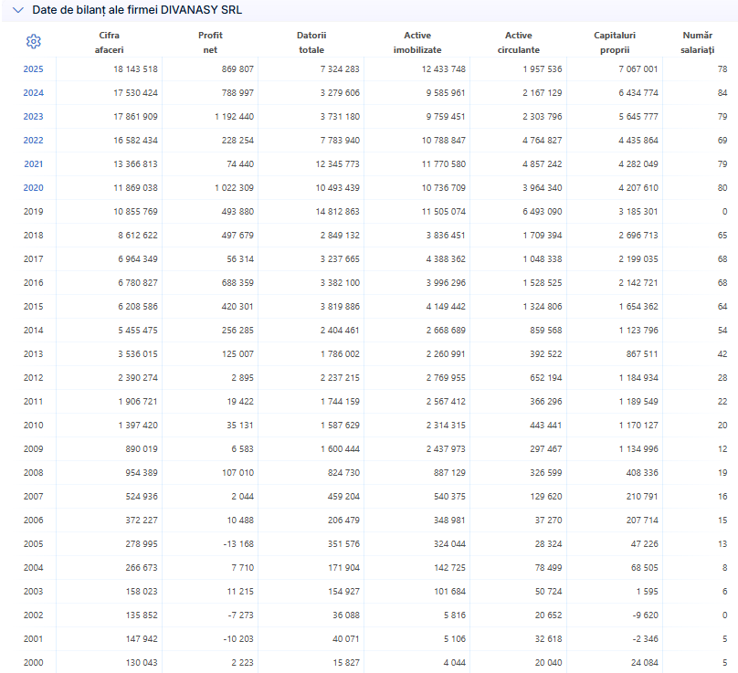Open the 2023 year link
The height and width of the screenshot is (673, 738).
coord(34,117)
